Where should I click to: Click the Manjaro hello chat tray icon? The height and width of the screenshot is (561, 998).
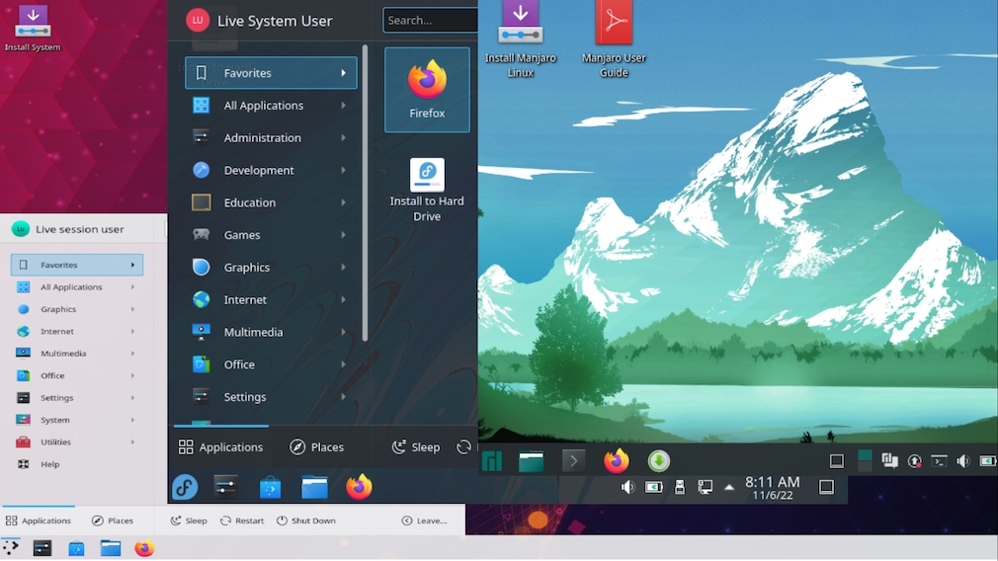click(889, 460)
